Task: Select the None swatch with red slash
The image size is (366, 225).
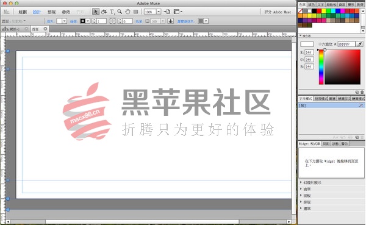Action: 300,11
